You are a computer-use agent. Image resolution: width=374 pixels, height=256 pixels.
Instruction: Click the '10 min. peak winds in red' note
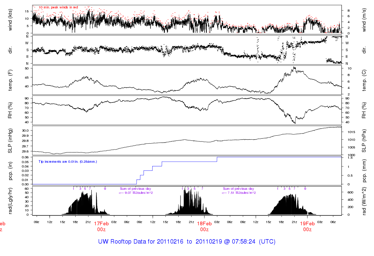[x=58, y=7]
